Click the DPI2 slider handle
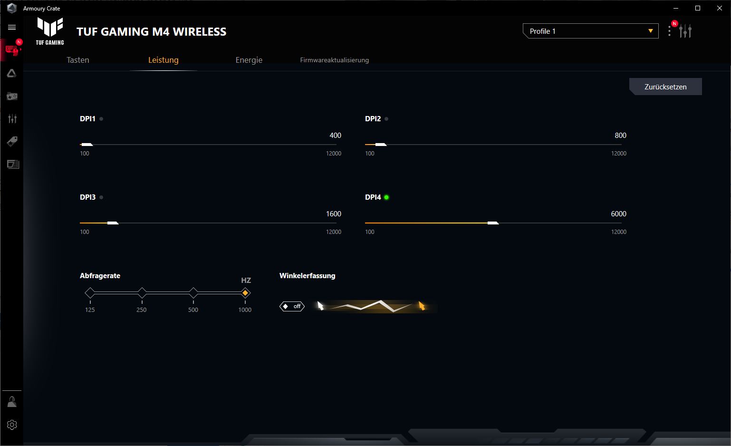Viewport: 731px width, 446px height. coord(381,144)
